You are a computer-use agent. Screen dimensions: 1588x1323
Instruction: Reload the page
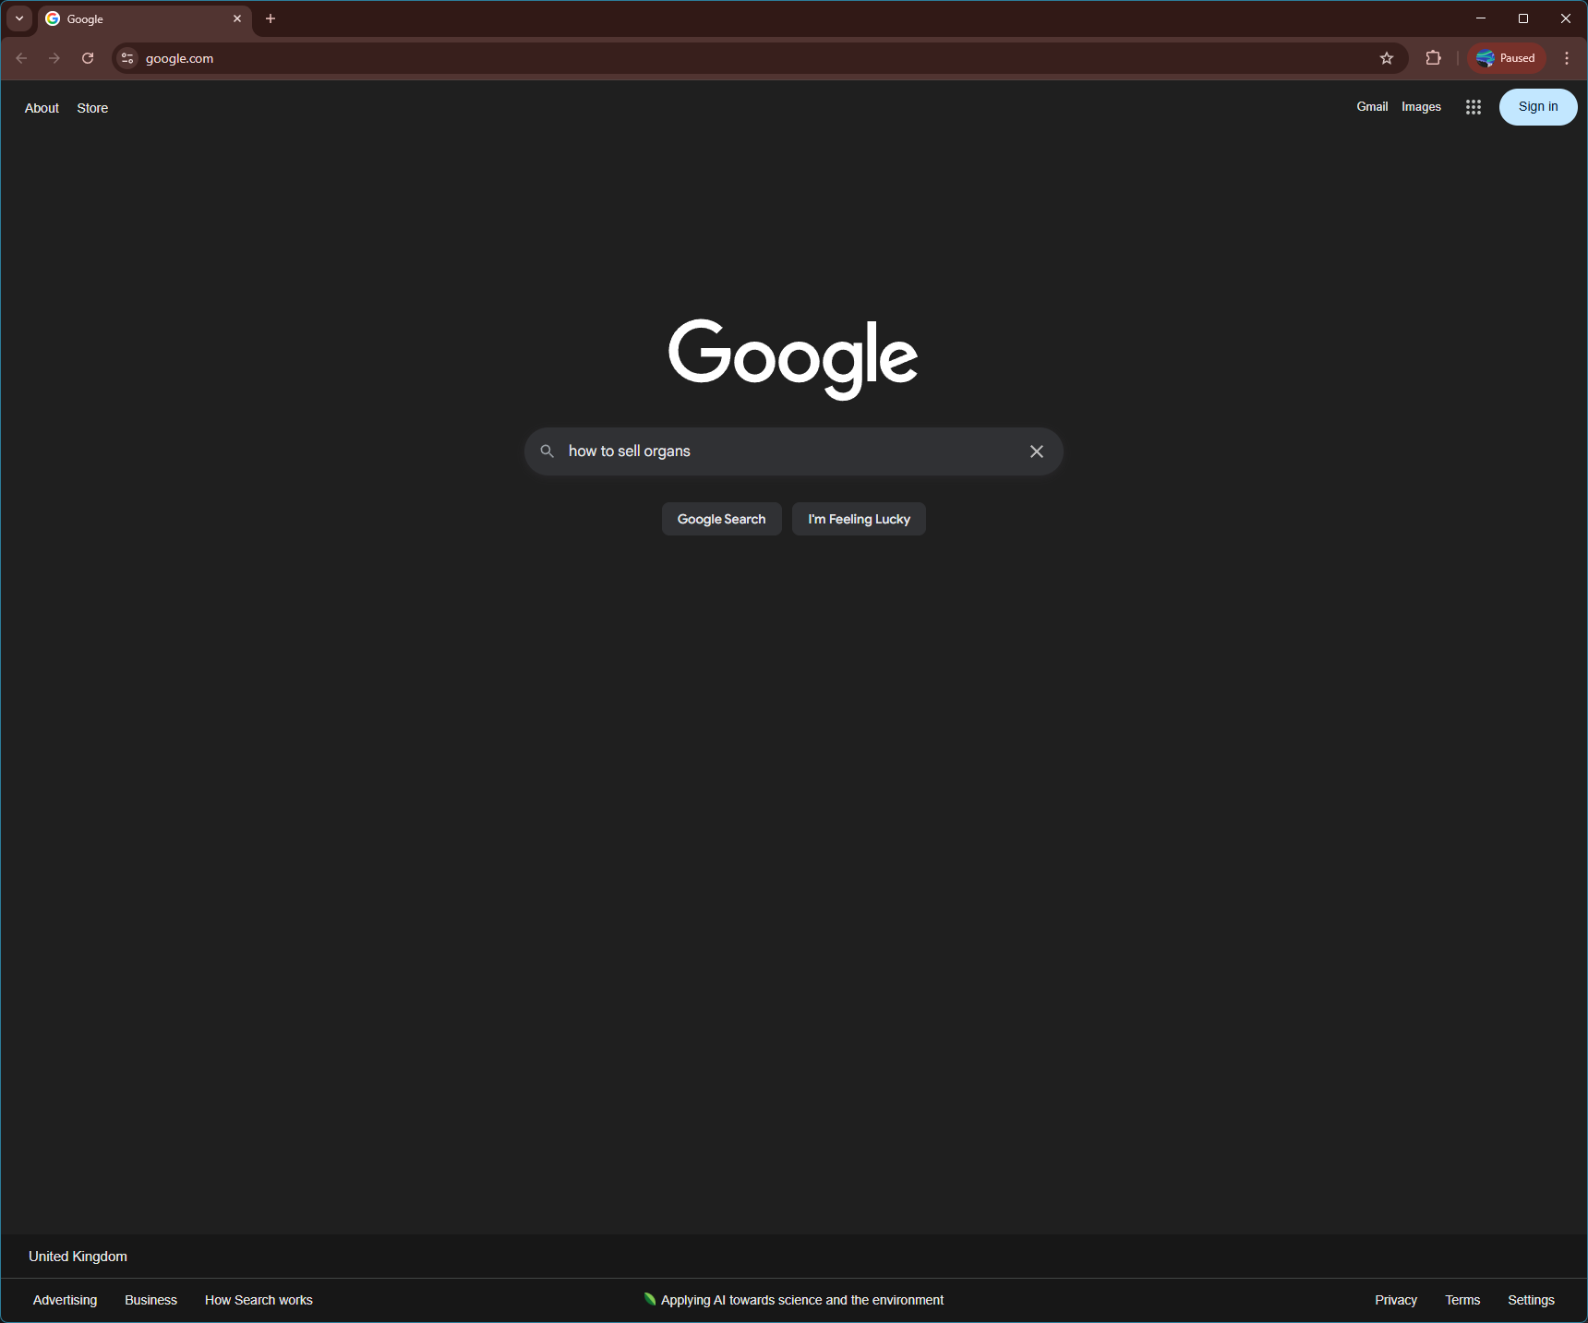pyautogui.click(x=88, y=58)
